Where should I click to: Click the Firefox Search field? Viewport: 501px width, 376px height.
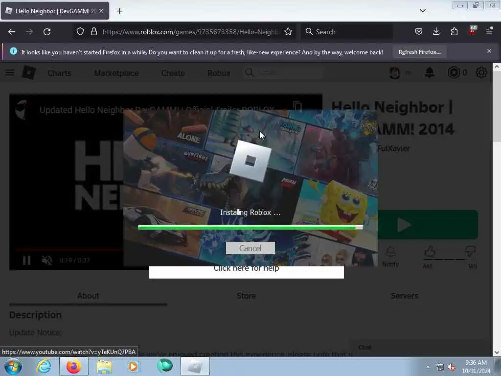347,32
